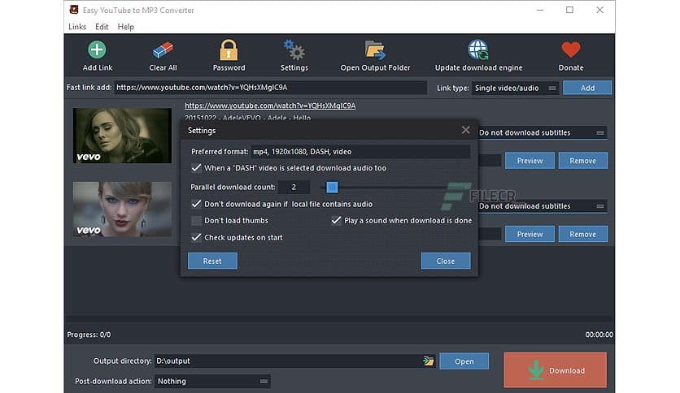Open subtitles dropdown for Adele video

(542, 132)
